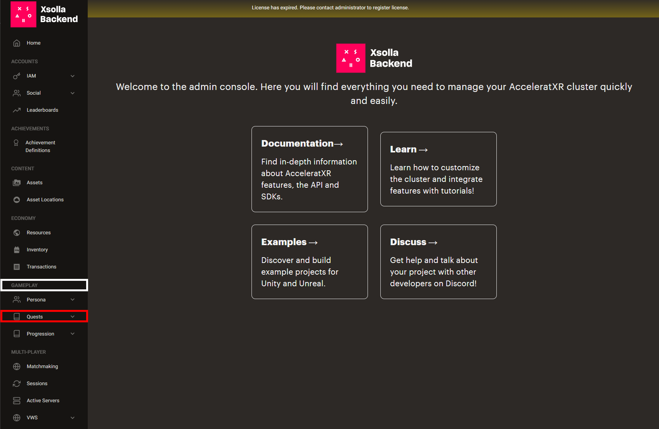This screenshot has width=659, height=429.
Task: Click the welcome to admin console text
Action: 374,93
